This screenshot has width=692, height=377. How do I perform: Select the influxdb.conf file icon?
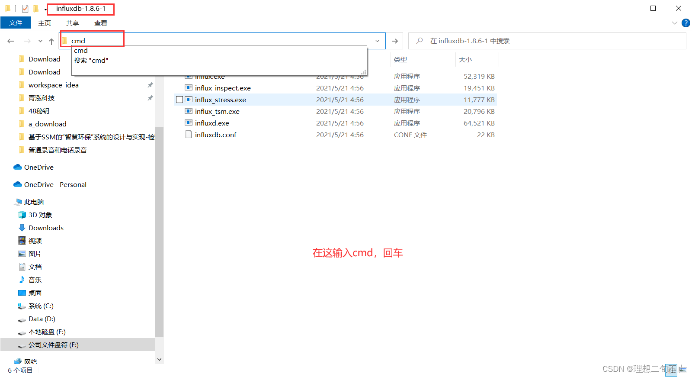189,135
